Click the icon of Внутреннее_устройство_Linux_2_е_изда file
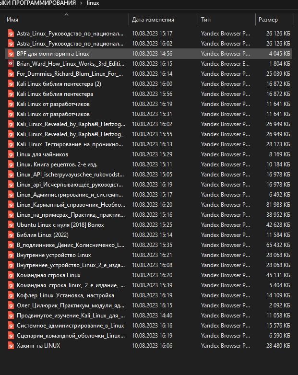Screen dimensions: 298x375 click(11, 265)
